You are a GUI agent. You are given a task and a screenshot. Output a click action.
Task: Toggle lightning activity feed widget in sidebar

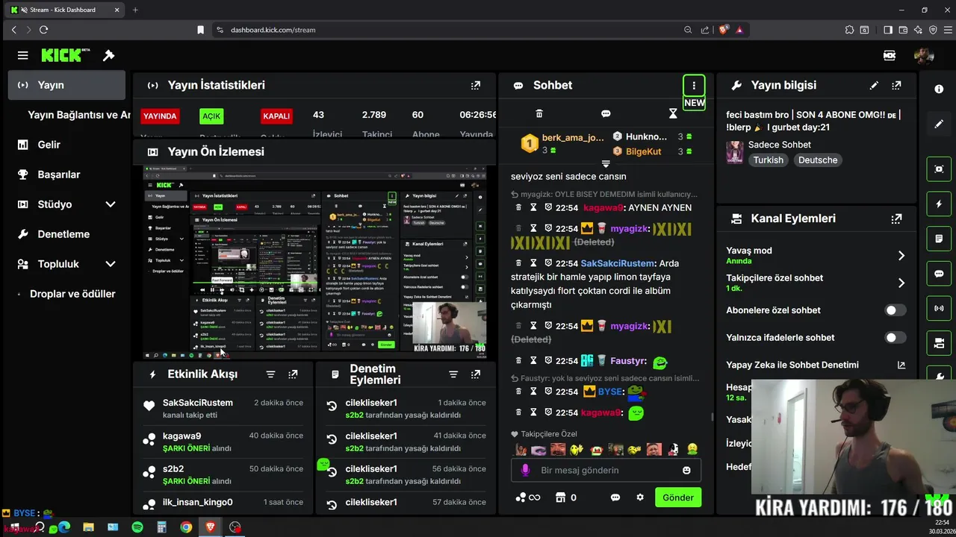pos(939,204)
